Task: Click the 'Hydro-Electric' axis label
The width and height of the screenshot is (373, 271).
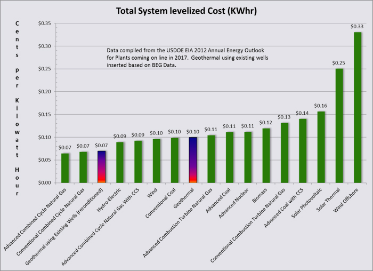Action: pyautogui.click(x=109, y=200)
